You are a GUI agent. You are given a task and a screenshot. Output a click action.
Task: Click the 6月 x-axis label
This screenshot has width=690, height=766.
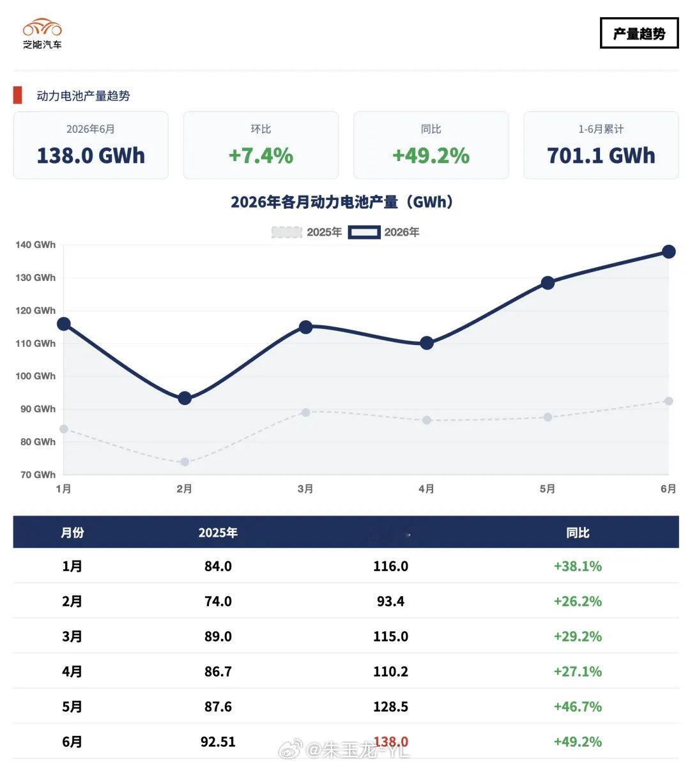(x=668, y=489)
